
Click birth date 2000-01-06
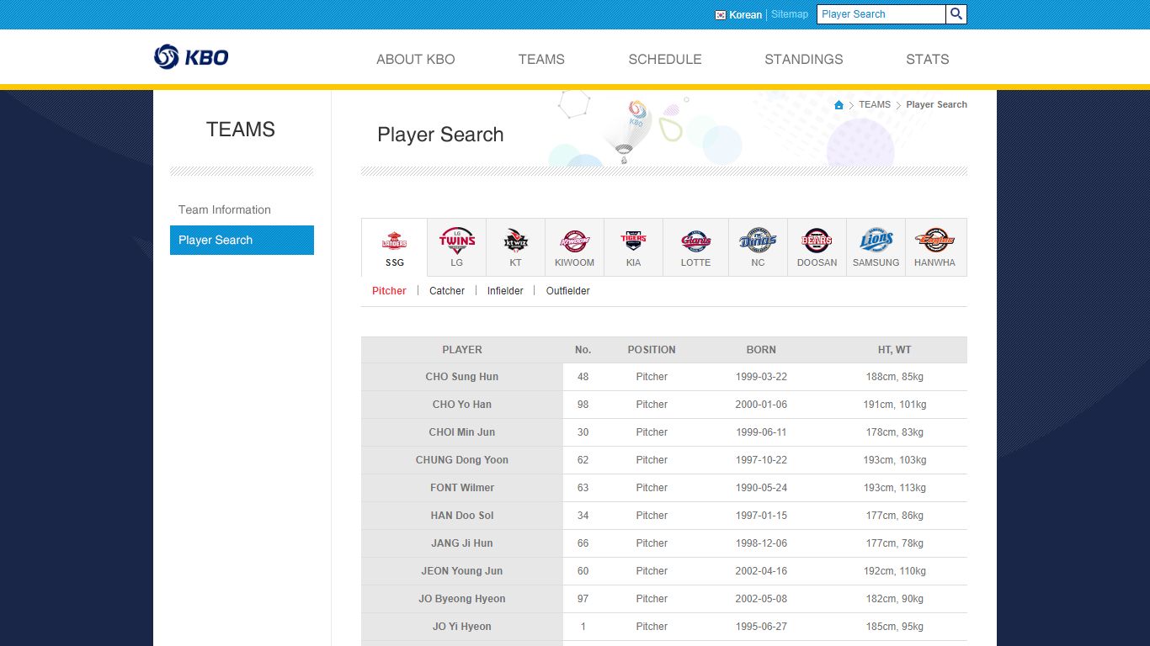pos(761,405)
